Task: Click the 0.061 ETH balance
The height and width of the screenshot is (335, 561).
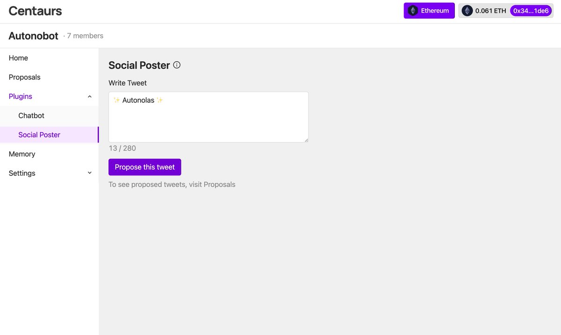Action: pyautogui.click(x=490, y=11)
